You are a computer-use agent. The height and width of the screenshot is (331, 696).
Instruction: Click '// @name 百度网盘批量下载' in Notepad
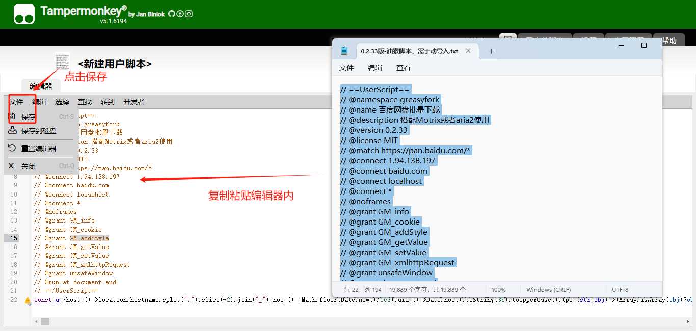(390, 110)
